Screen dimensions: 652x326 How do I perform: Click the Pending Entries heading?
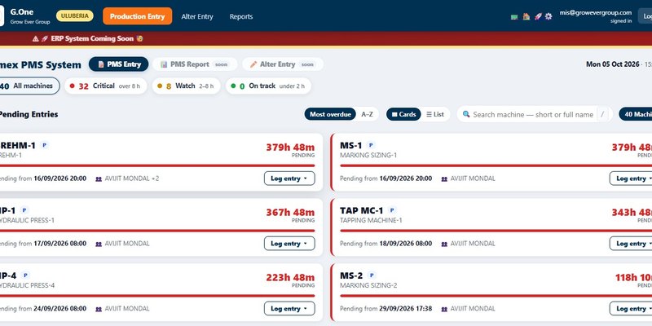pos(29,114)
